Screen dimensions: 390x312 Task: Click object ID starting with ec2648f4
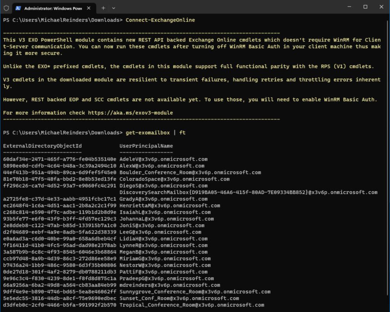click(x=60, y=206)
